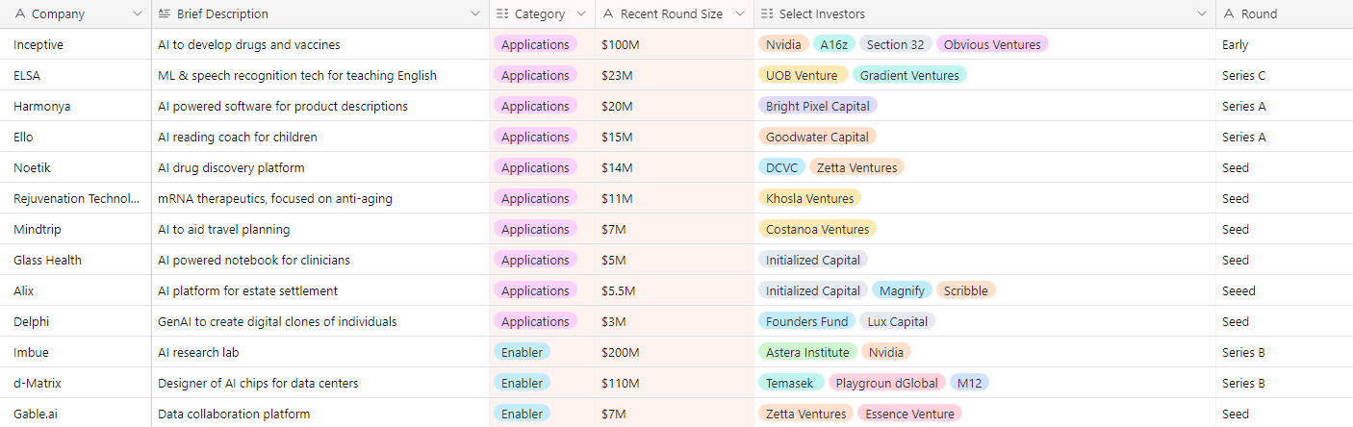The height and width of the screenshot is (427, 1353).
Task: Click the Section 32 investor tag
Action: tap(895, 44)
